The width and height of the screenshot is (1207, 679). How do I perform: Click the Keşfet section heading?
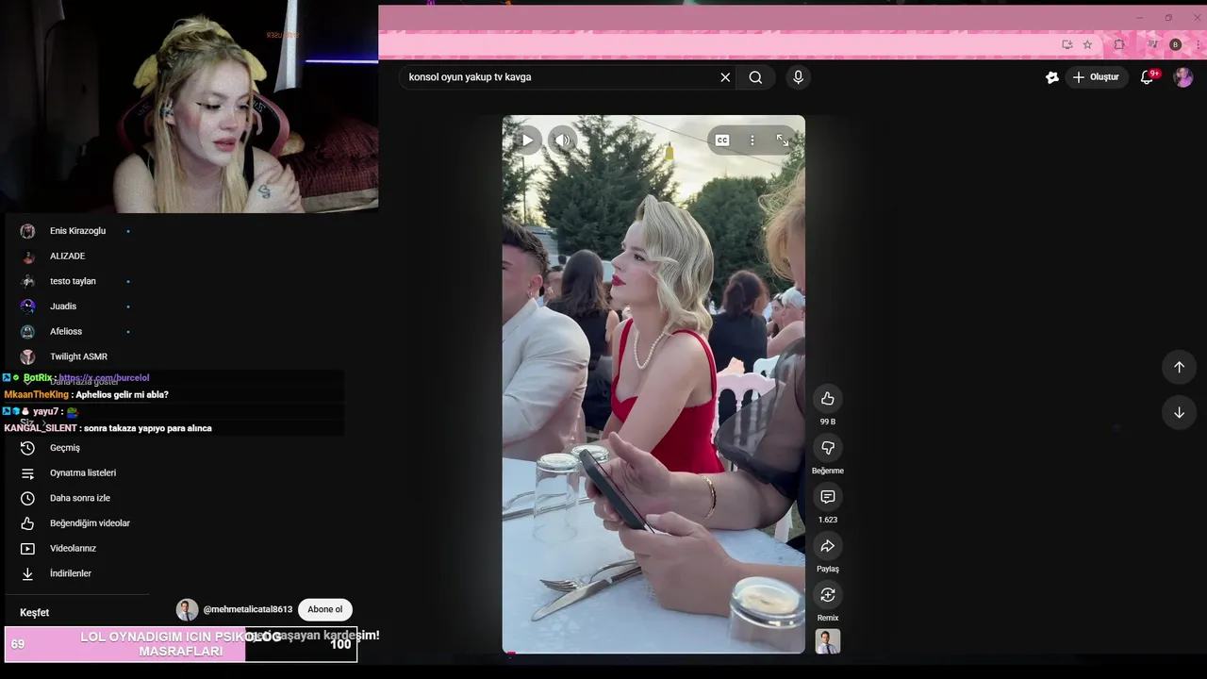click(35, 613)
